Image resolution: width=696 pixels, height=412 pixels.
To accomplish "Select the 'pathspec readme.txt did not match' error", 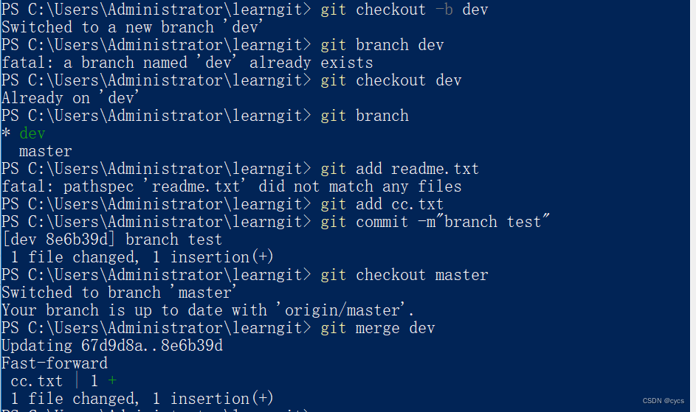I will pyautogui.click(x=231, y=186).
